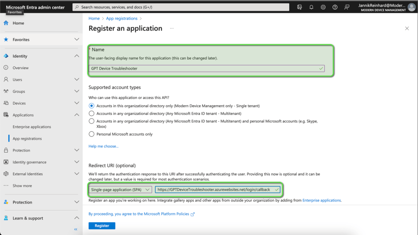Click the feedback icon in top bar
This screenshot has height=235, width=418.
pos(347,7)
